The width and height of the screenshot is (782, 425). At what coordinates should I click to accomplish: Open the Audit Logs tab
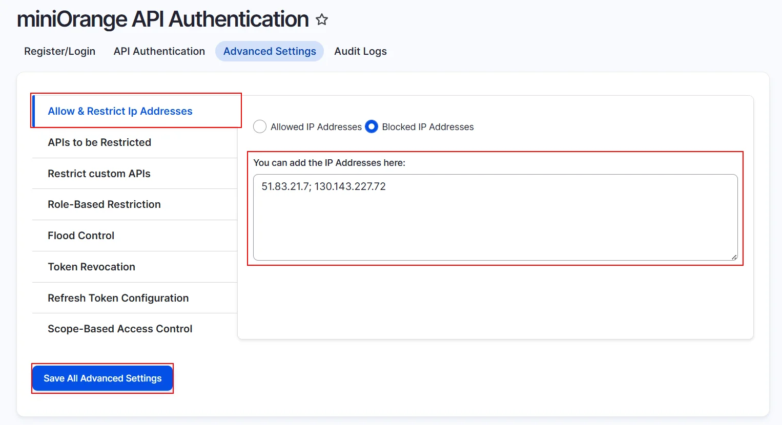pos(360,51)
